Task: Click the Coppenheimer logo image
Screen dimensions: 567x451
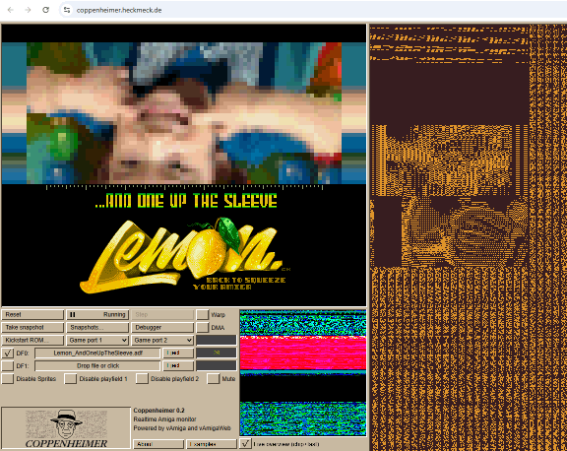Action: 66,427
